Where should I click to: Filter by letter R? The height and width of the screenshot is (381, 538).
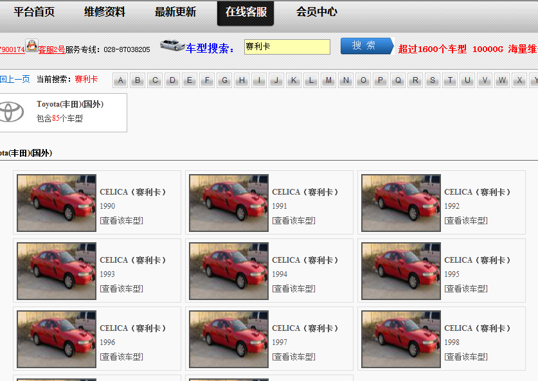[x=415, y=80]
